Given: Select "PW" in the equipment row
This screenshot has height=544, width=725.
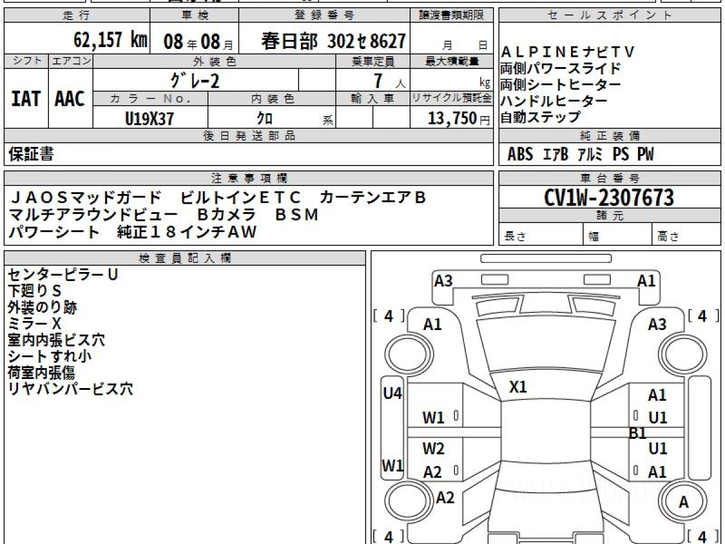Looking at the screenshot, I should [645, 155].
